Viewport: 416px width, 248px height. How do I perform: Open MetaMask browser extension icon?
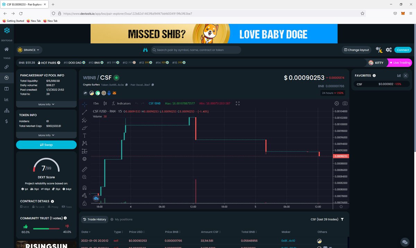pos(403,13)
